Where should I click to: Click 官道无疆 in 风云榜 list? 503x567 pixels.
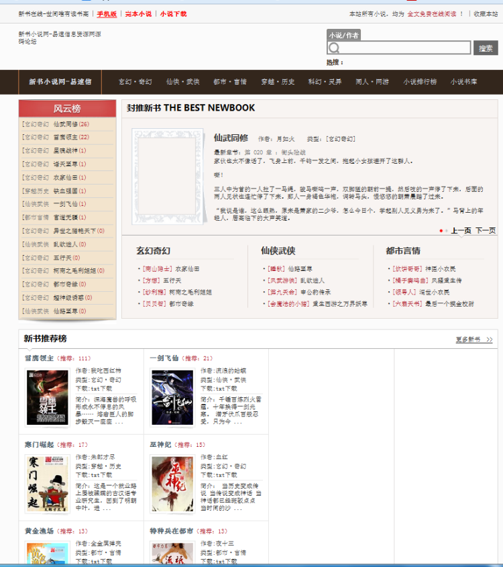point(66,217)
